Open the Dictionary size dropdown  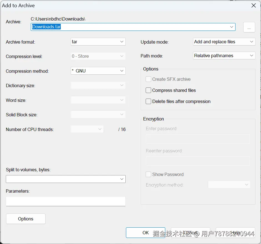click(98, 85)
